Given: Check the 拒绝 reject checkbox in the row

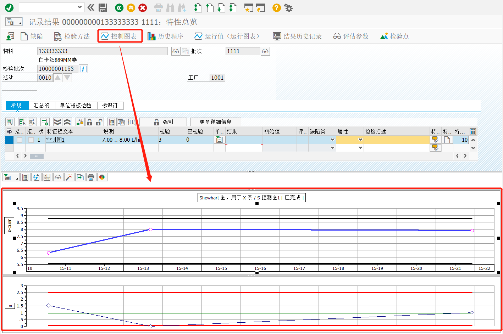Looking at the screenshot, I should point(31,140).
